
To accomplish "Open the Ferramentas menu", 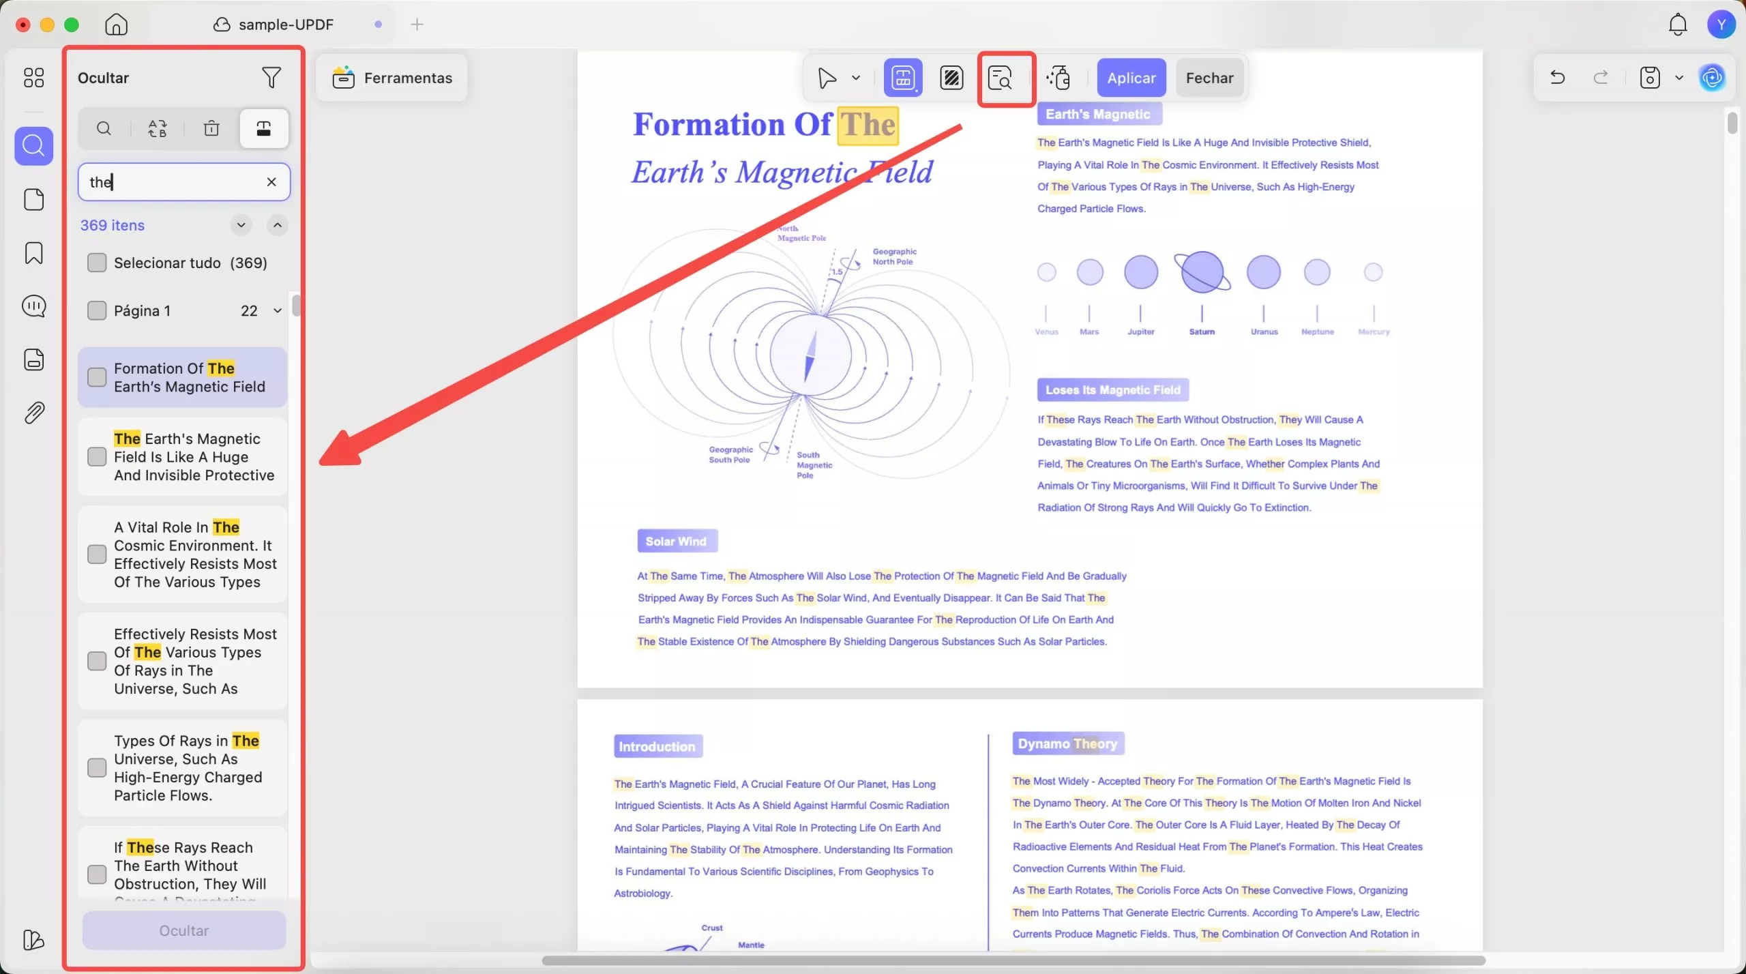I will 392,78.
